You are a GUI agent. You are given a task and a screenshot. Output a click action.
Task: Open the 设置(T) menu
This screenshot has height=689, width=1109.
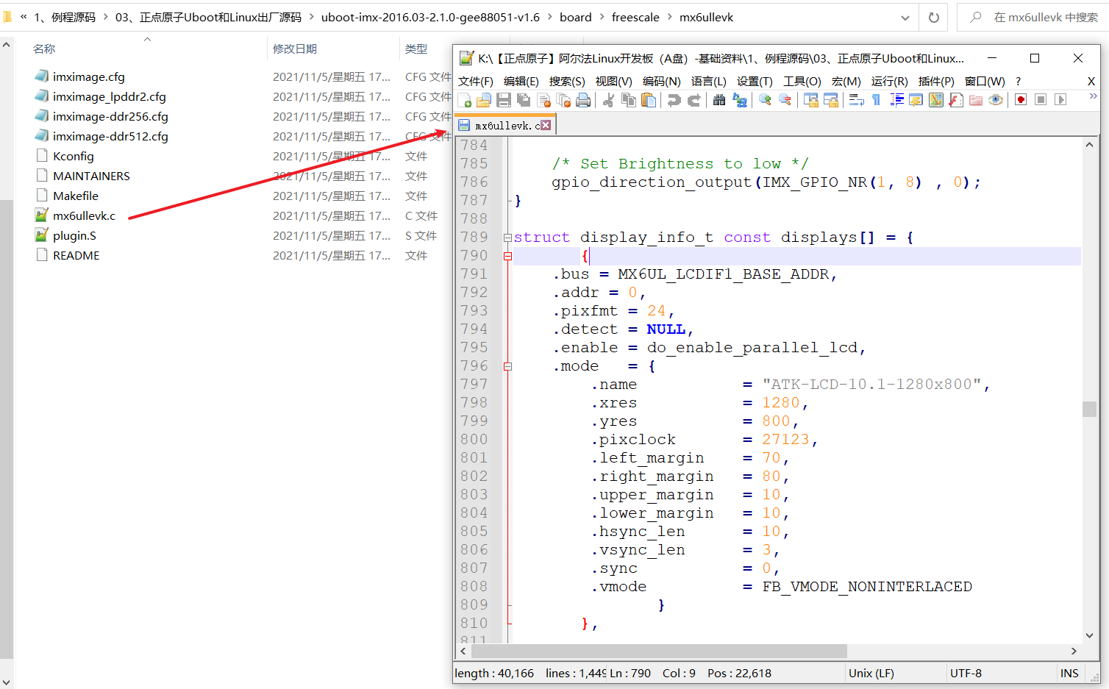coord(755,81)
